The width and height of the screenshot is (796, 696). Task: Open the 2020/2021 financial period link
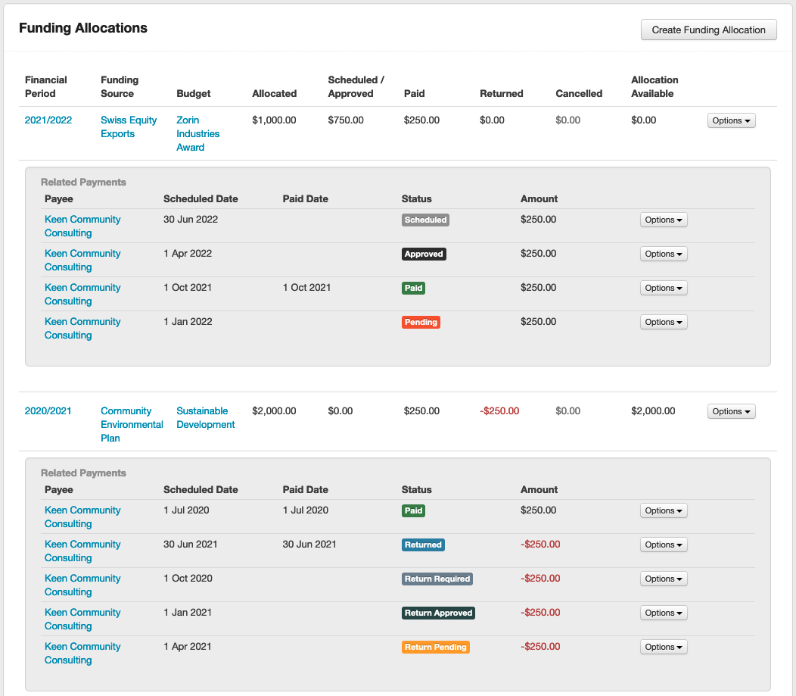(x=48, y=410)
